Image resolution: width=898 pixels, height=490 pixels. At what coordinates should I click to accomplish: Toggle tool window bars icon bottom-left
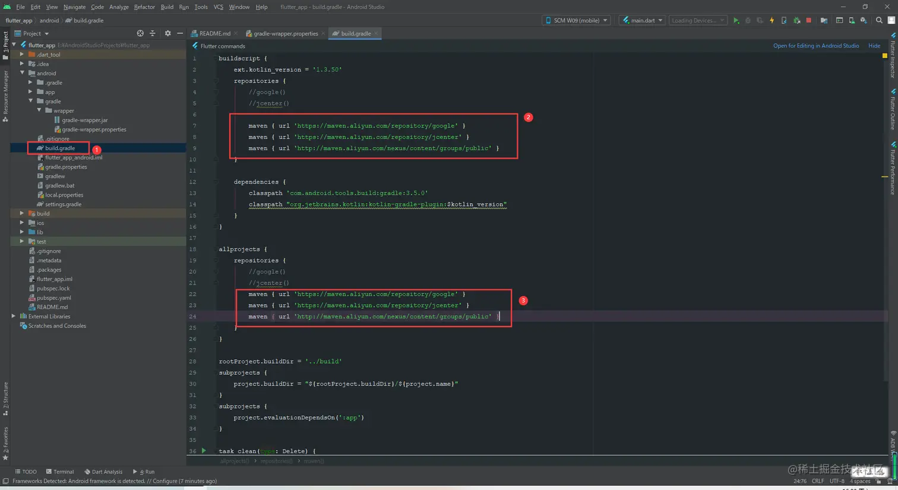[x=5, y=481]
